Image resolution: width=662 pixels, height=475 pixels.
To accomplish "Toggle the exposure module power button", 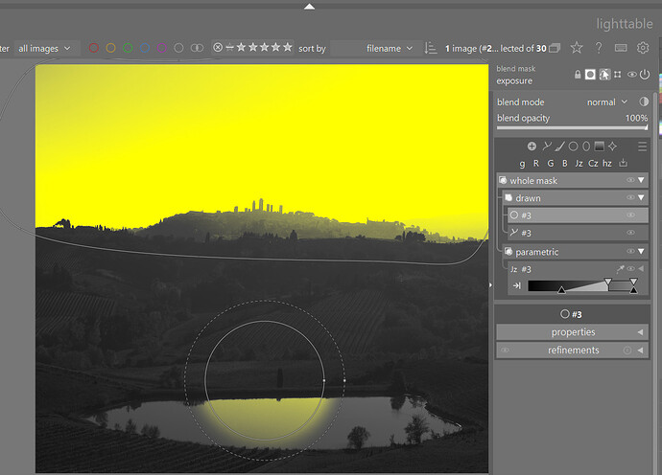I will (x=645, y=75).
